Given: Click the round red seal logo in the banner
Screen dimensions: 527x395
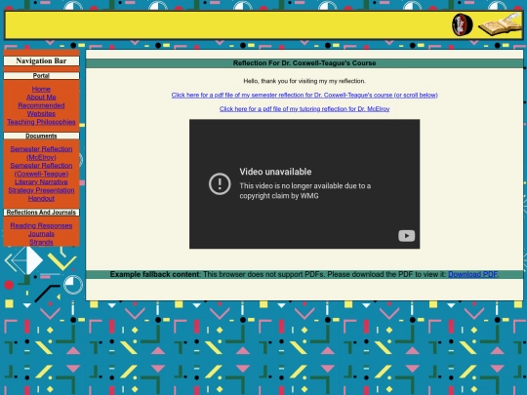Looking at the screenshot, I should [x=463, y=24].
